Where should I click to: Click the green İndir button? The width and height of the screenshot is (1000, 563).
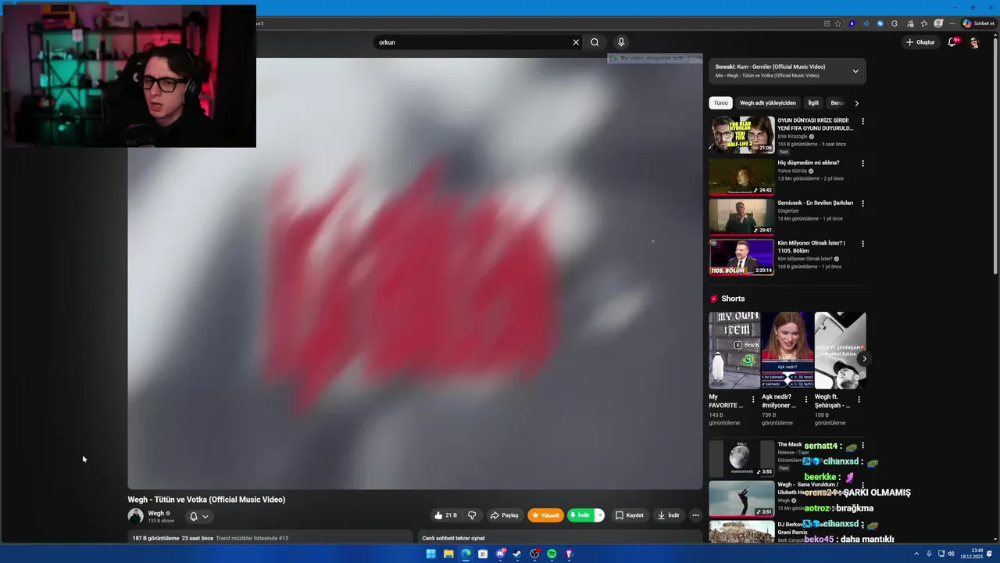click(580, 515)
